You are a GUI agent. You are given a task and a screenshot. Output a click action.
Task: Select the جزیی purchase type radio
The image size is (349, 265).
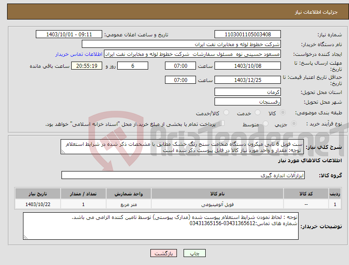pos(294,123)
